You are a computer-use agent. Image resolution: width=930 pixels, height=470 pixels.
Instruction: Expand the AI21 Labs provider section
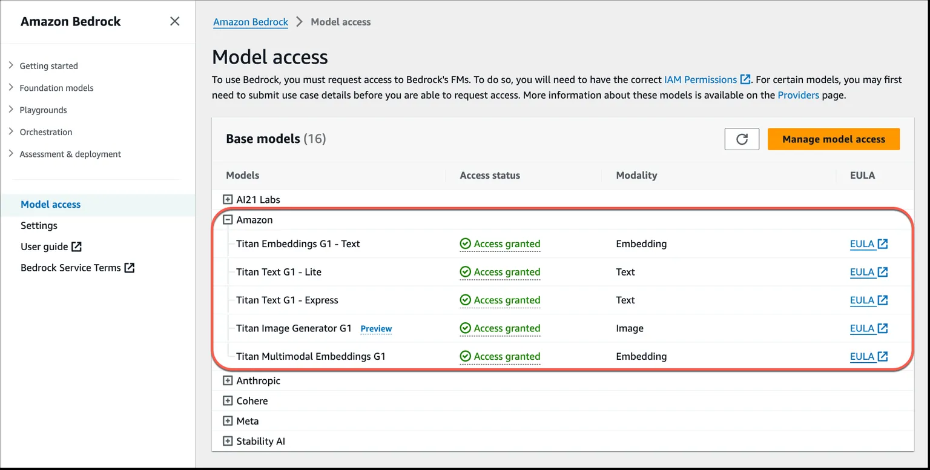coord(227,199)
